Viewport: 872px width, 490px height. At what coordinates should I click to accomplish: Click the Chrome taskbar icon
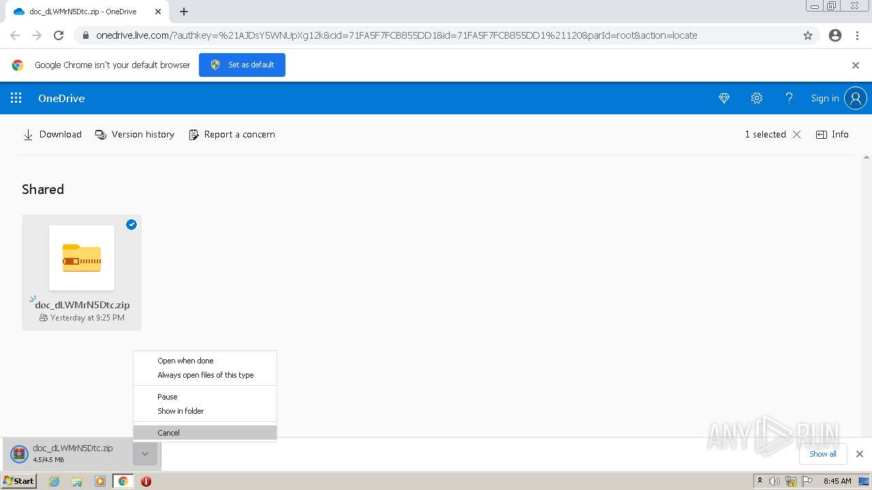point(123,481)
